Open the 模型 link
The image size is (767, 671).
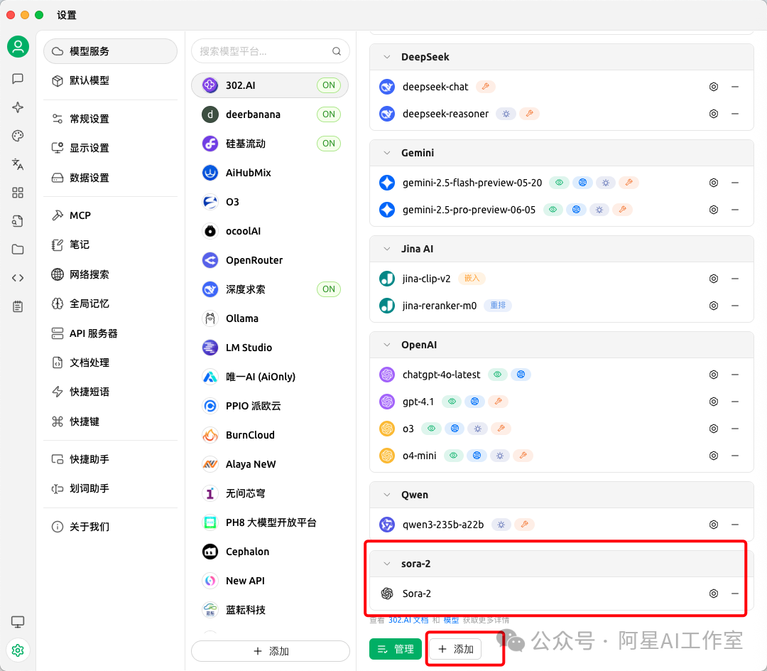tap(451, 620)
